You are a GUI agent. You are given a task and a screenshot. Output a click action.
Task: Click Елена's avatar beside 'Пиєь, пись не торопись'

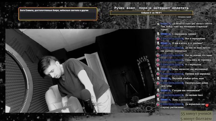tap(158, 60)
